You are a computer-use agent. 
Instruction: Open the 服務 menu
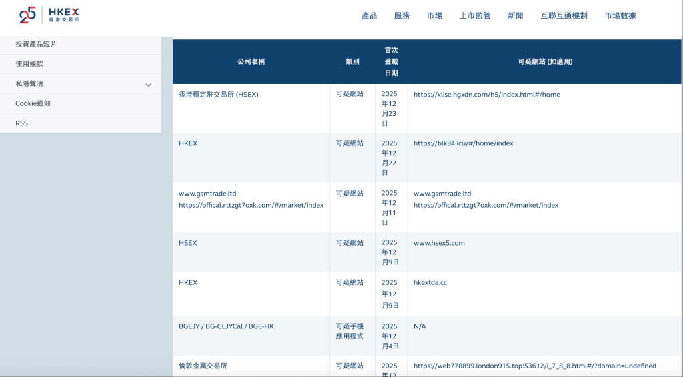click(x=402, y=16)
